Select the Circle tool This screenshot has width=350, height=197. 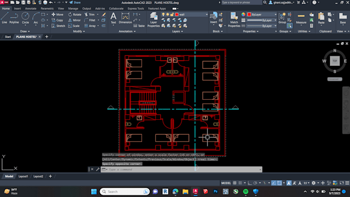point(25,18)
